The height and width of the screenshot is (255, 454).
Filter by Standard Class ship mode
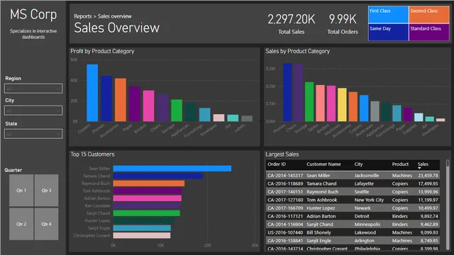pos(429,32)
